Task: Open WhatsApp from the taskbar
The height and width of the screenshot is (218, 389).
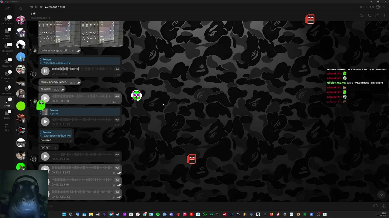Action: click(205, 214)
